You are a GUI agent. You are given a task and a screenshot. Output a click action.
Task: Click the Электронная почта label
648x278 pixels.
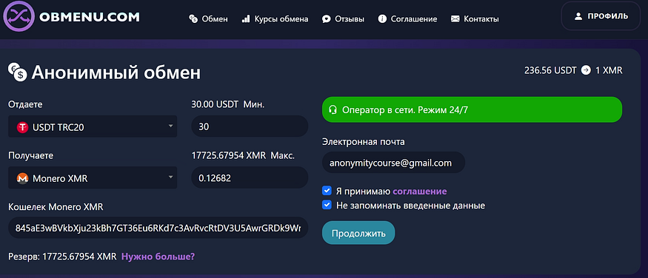[x=364, y=142]
